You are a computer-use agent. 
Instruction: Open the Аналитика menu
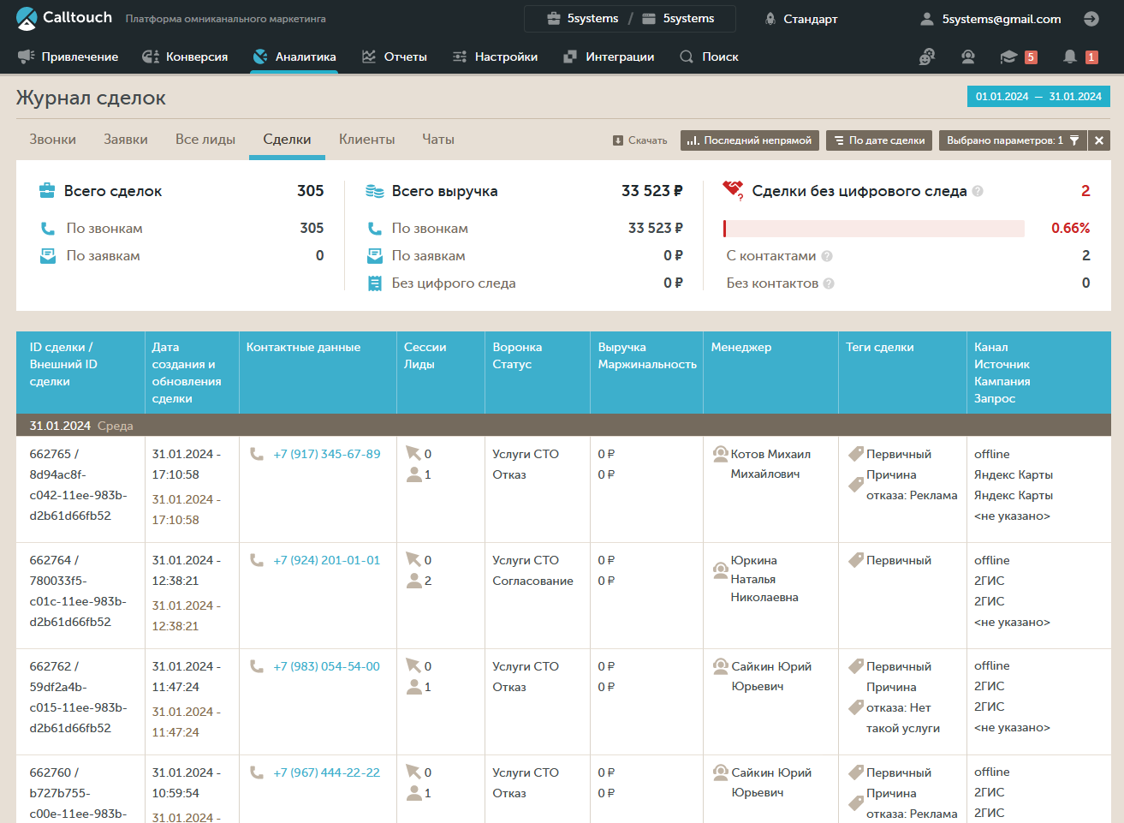coord(294,57)
